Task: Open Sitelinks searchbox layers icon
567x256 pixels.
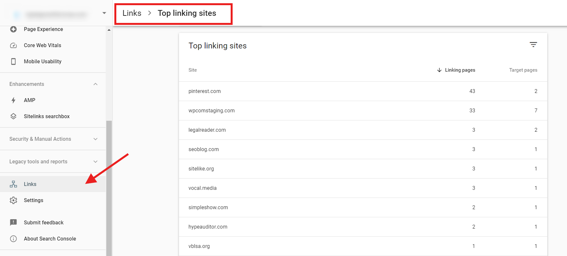Action: coord(13,116)
